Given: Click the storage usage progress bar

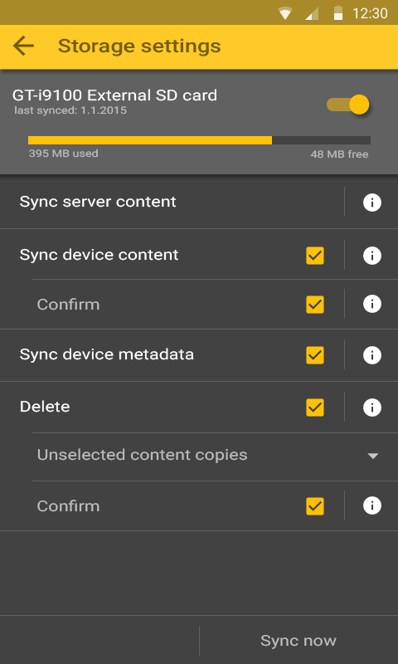Looking at the screenshot, I should click(199, 140).
